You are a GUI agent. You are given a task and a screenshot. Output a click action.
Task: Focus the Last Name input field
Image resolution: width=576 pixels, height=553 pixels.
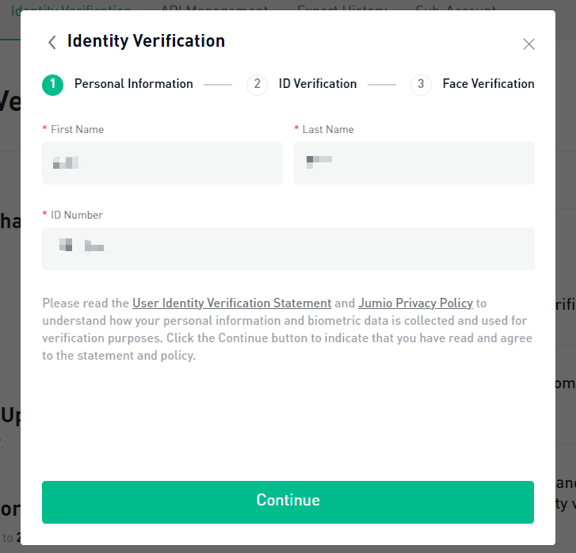click(x=414, y=163)
